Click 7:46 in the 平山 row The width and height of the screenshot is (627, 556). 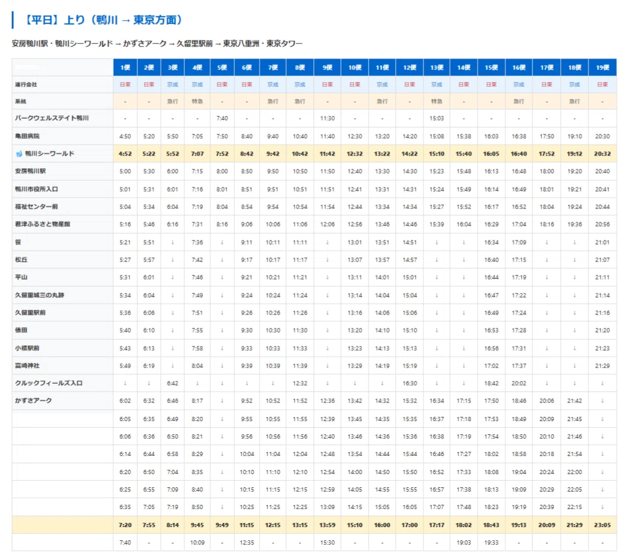coord(197,277)
